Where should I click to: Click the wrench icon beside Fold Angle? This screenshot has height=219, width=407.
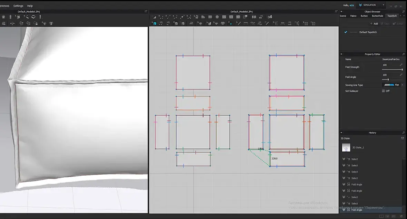click(401, 75)
